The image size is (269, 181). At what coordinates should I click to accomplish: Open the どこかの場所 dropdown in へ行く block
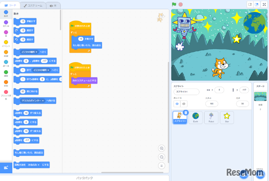[29, 52]
